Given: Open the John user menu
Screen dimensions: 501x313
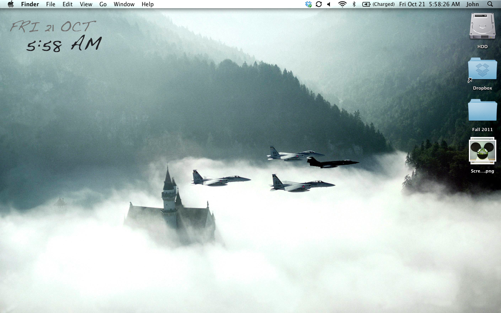Looking at the screenshot, I should (472, 4).
